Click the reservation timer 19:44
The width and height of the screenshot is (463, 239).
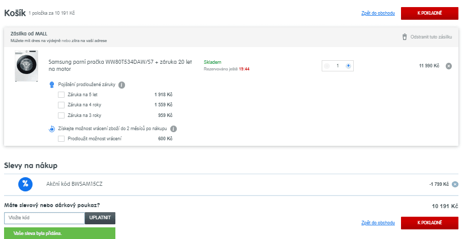click(x=244, y=69)
